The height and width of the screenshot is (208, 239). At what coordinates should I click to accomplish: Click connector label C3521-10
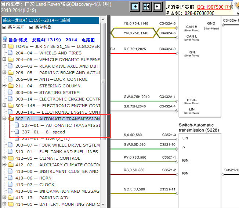(x=167, y=144)
